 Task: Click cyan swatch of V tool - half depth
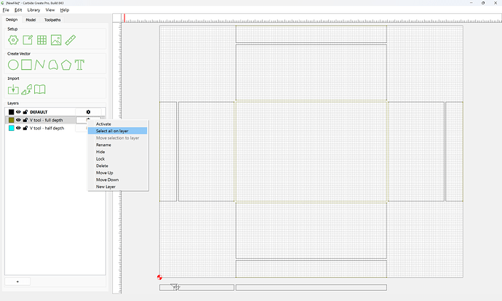[x=11, y=128]
